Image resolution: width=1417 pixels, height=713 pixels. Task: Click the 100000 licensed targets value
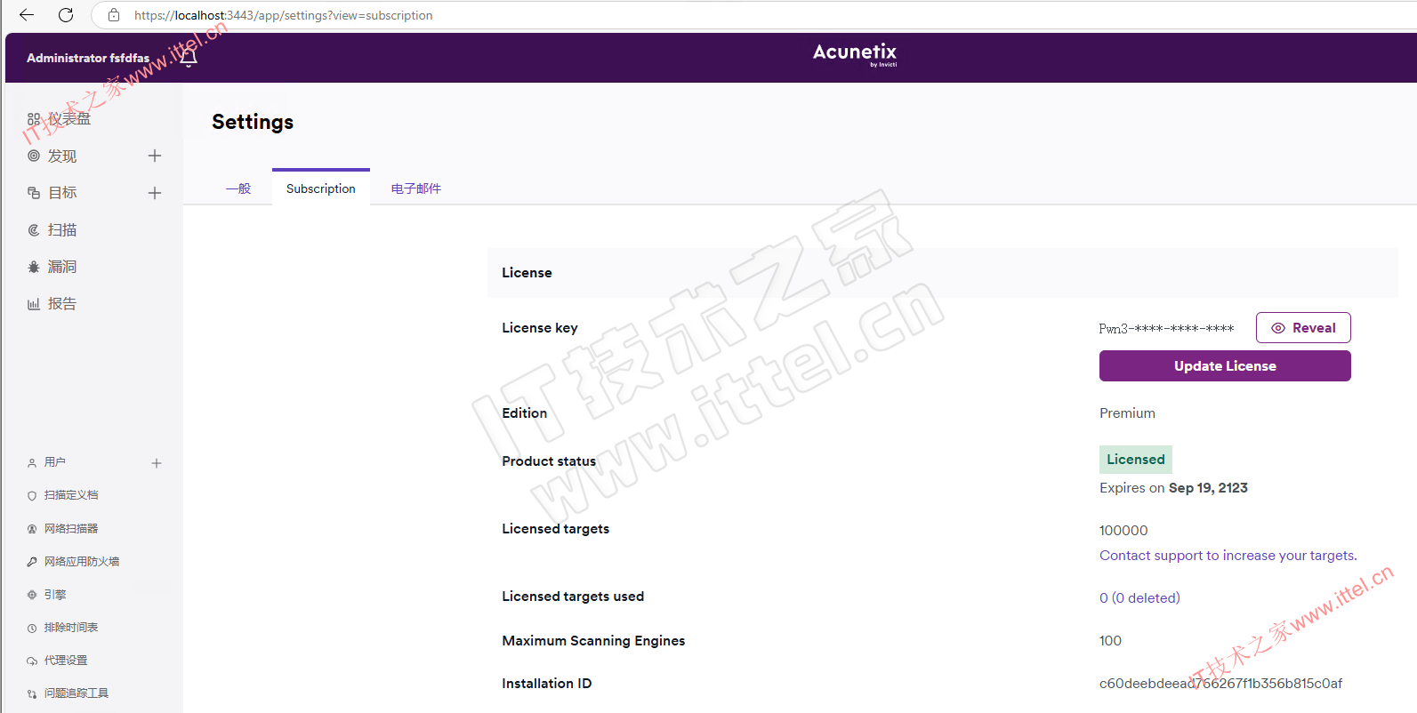tap(1123, 531)
